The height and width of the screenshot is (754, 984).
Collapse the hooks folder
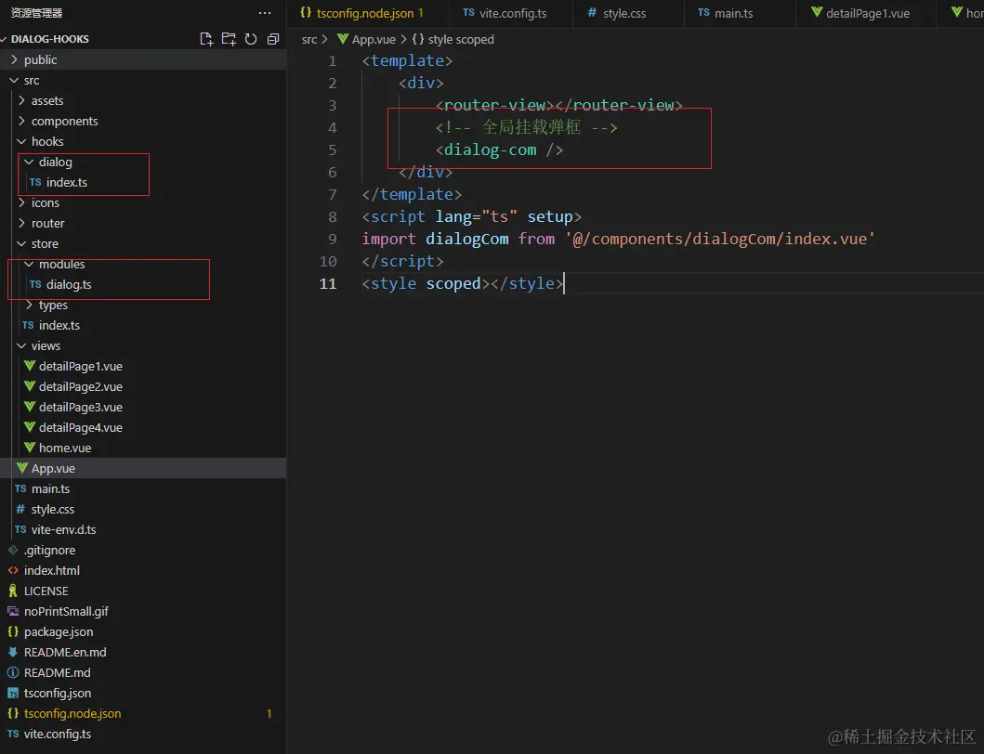pos(143,141)
